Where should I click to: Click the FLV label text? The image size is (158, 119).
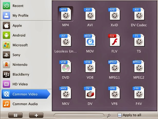pyautogui.click(x=114, y=51)
